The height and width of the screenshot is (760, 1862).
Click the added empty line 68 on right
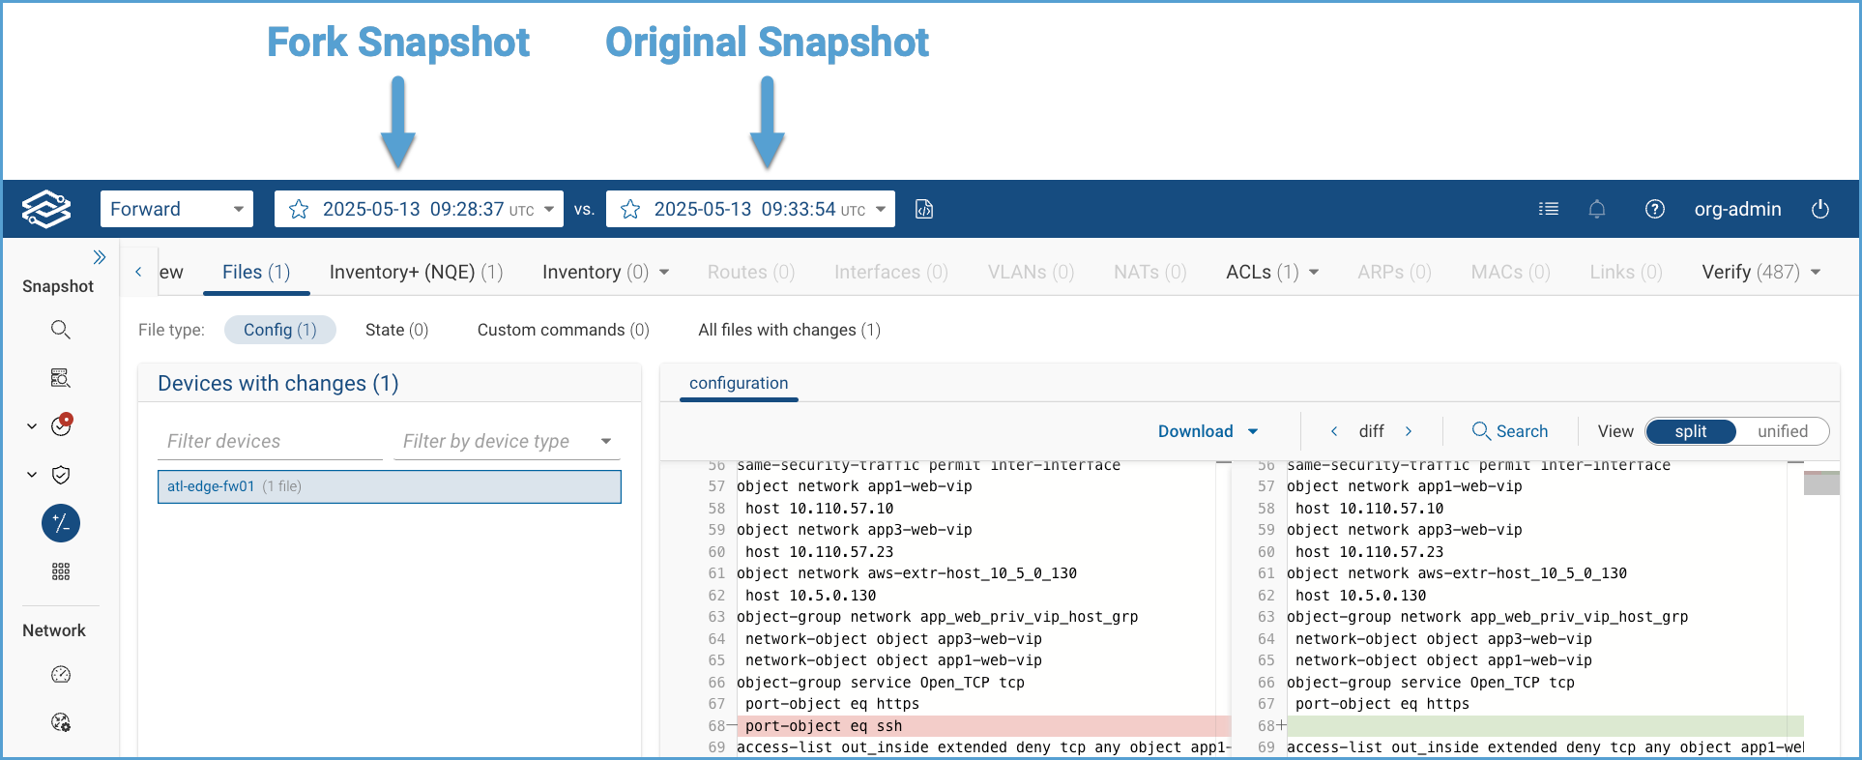tap(1545, 726)
